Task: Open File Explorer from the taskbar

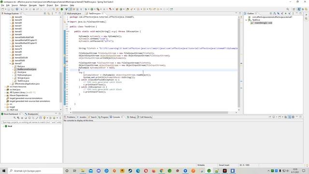Action: coord(83,171)
